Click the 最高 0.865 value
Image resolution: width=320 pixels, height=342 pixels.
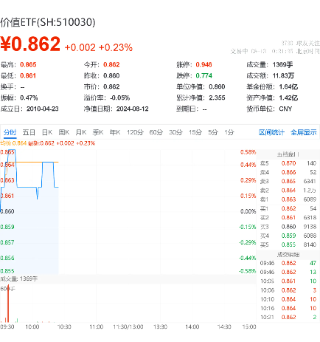(x=28, y=65)
